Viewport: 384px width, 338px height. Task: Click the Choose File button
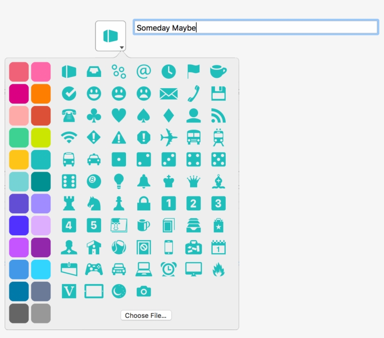click(x=146, y=315)
